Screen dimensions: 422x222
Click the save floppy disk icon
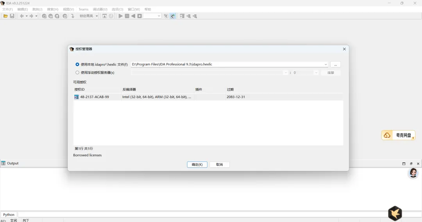12,16
